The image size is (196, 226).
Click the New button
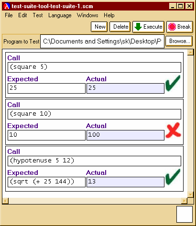(x=99, y=27)
